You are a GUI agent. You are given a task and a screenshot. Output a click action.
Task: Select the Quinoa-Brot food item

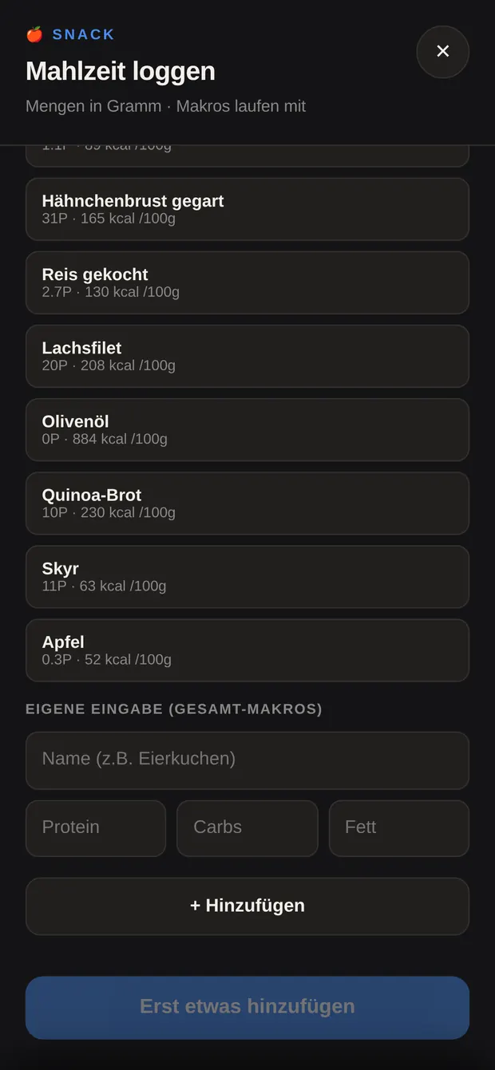247,503
